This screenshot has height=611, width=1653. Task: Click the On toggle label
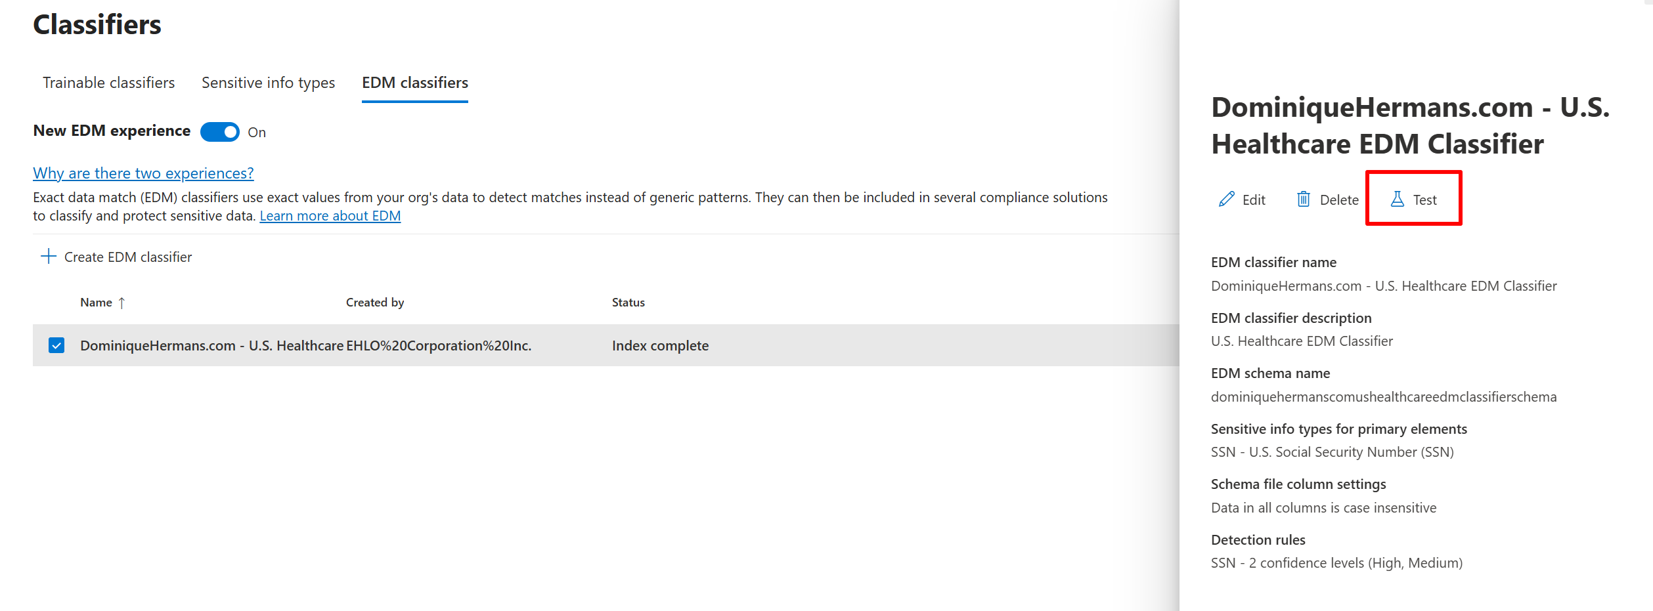point(255,132)
